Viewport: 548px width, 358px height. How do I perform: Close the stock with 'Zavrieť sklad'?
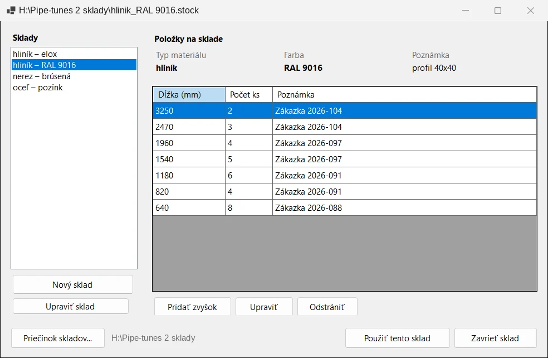(495, 338)
